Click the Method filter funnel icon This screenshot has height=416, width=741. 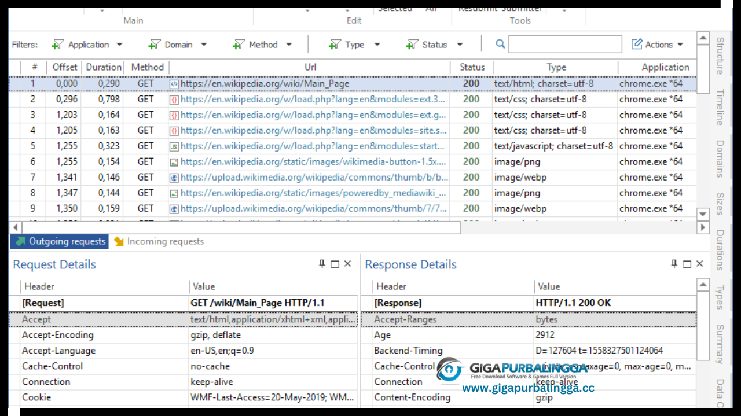pos(238,45)
